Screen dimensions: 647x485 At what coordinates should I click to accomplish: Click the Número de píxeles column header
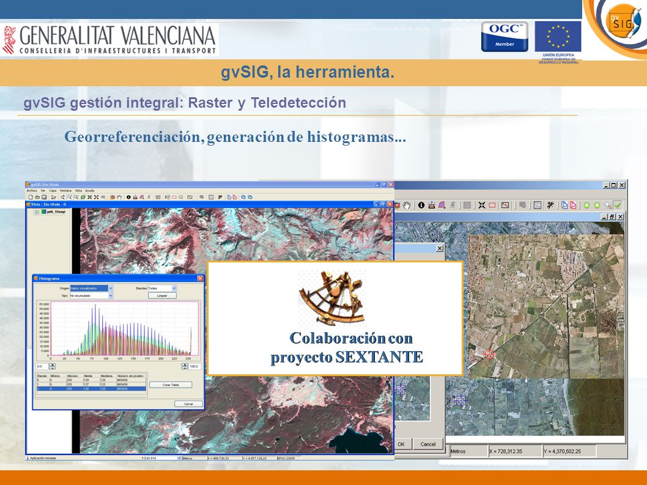(x=131, y=376)
